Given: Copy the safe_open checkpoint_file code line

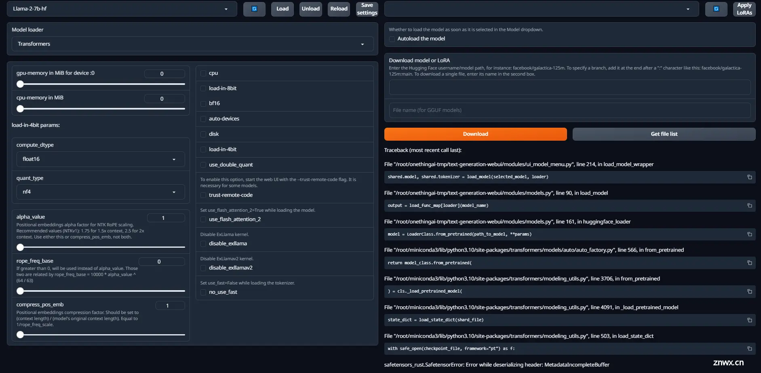Looking at the screenshot, I should (x=750, y=348).
